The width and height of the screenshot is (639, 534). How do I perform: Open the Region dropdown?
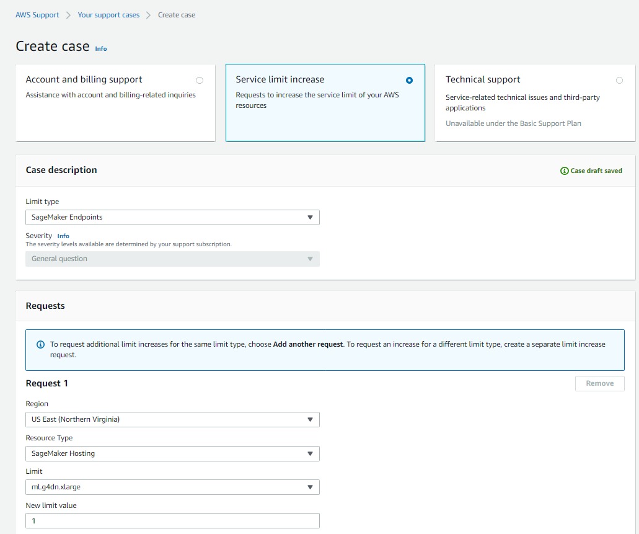click(x=172, y=419)
